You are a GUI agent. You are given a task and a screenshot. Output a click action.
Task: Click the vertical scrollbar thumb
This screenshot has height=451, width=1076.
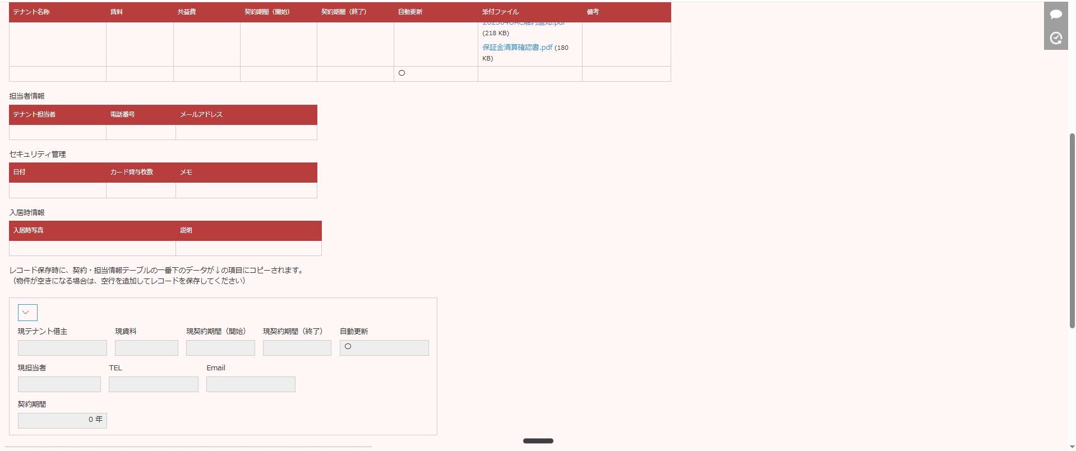tap(1072, 230)
